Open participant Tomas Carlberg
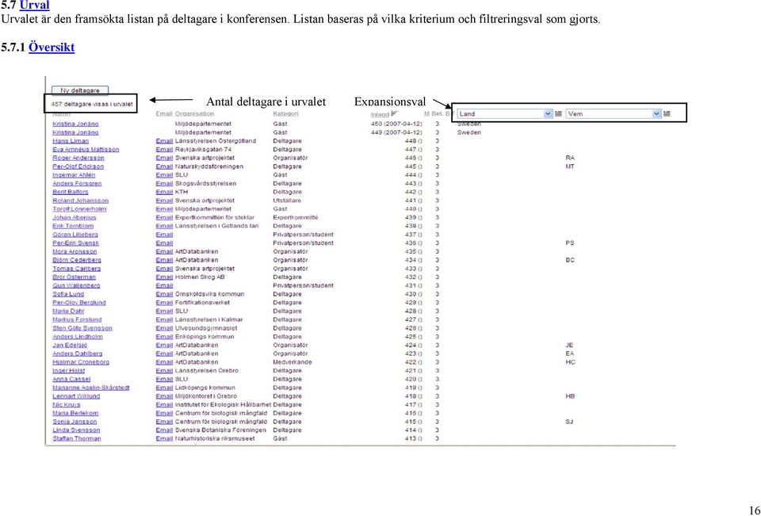 [x=77, y=269]
